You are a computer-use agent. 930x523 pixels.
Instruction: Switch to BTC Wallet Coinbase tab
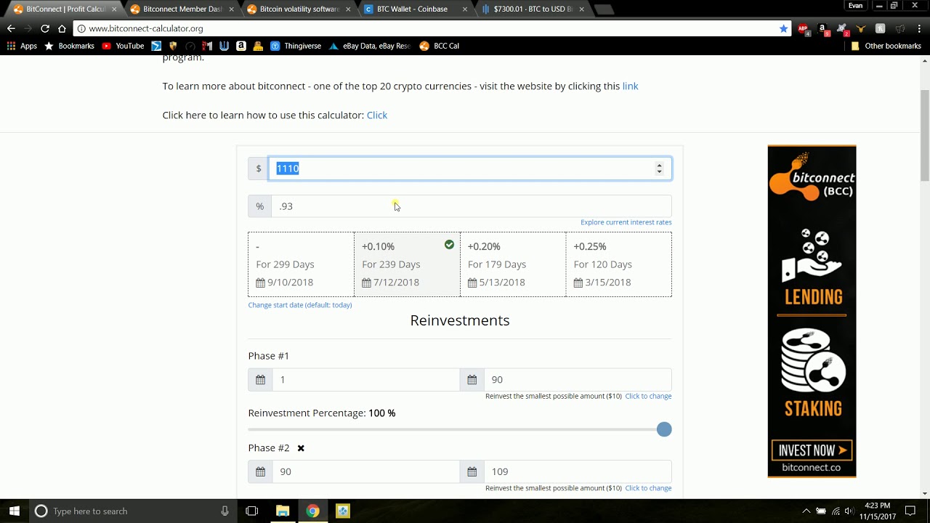(416, 9)
